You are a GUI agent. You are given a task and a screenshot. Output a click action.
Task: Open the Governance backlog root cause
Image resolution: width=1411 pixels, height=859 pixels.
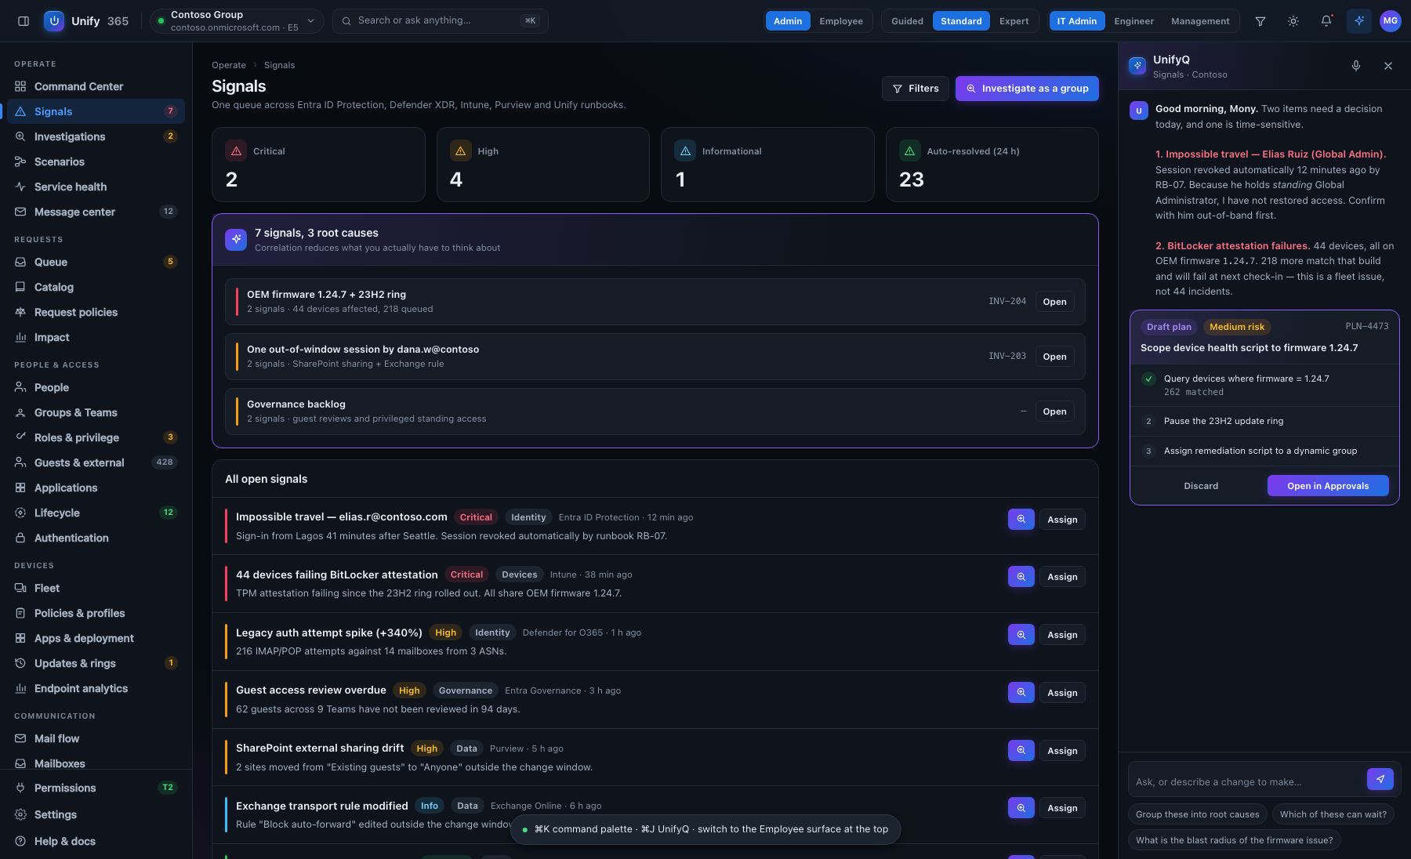pyautogui.click(x=1054, y=411)
